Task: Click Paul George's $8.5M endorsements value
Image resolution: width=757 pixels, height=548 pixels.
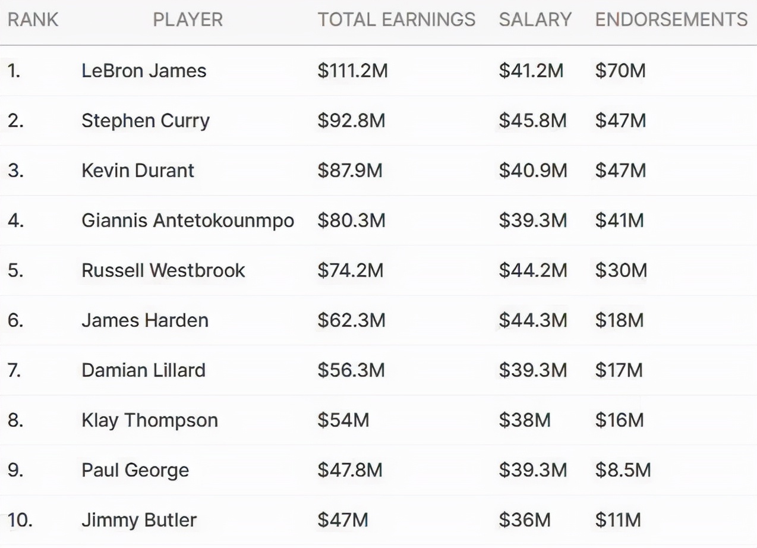Action: click(x=623, y=470)
